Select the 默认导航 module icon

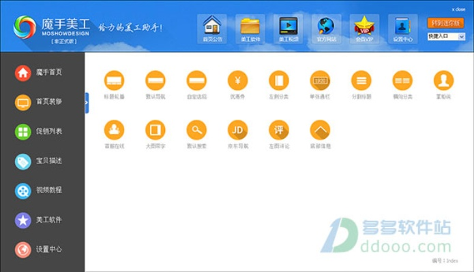155,81
